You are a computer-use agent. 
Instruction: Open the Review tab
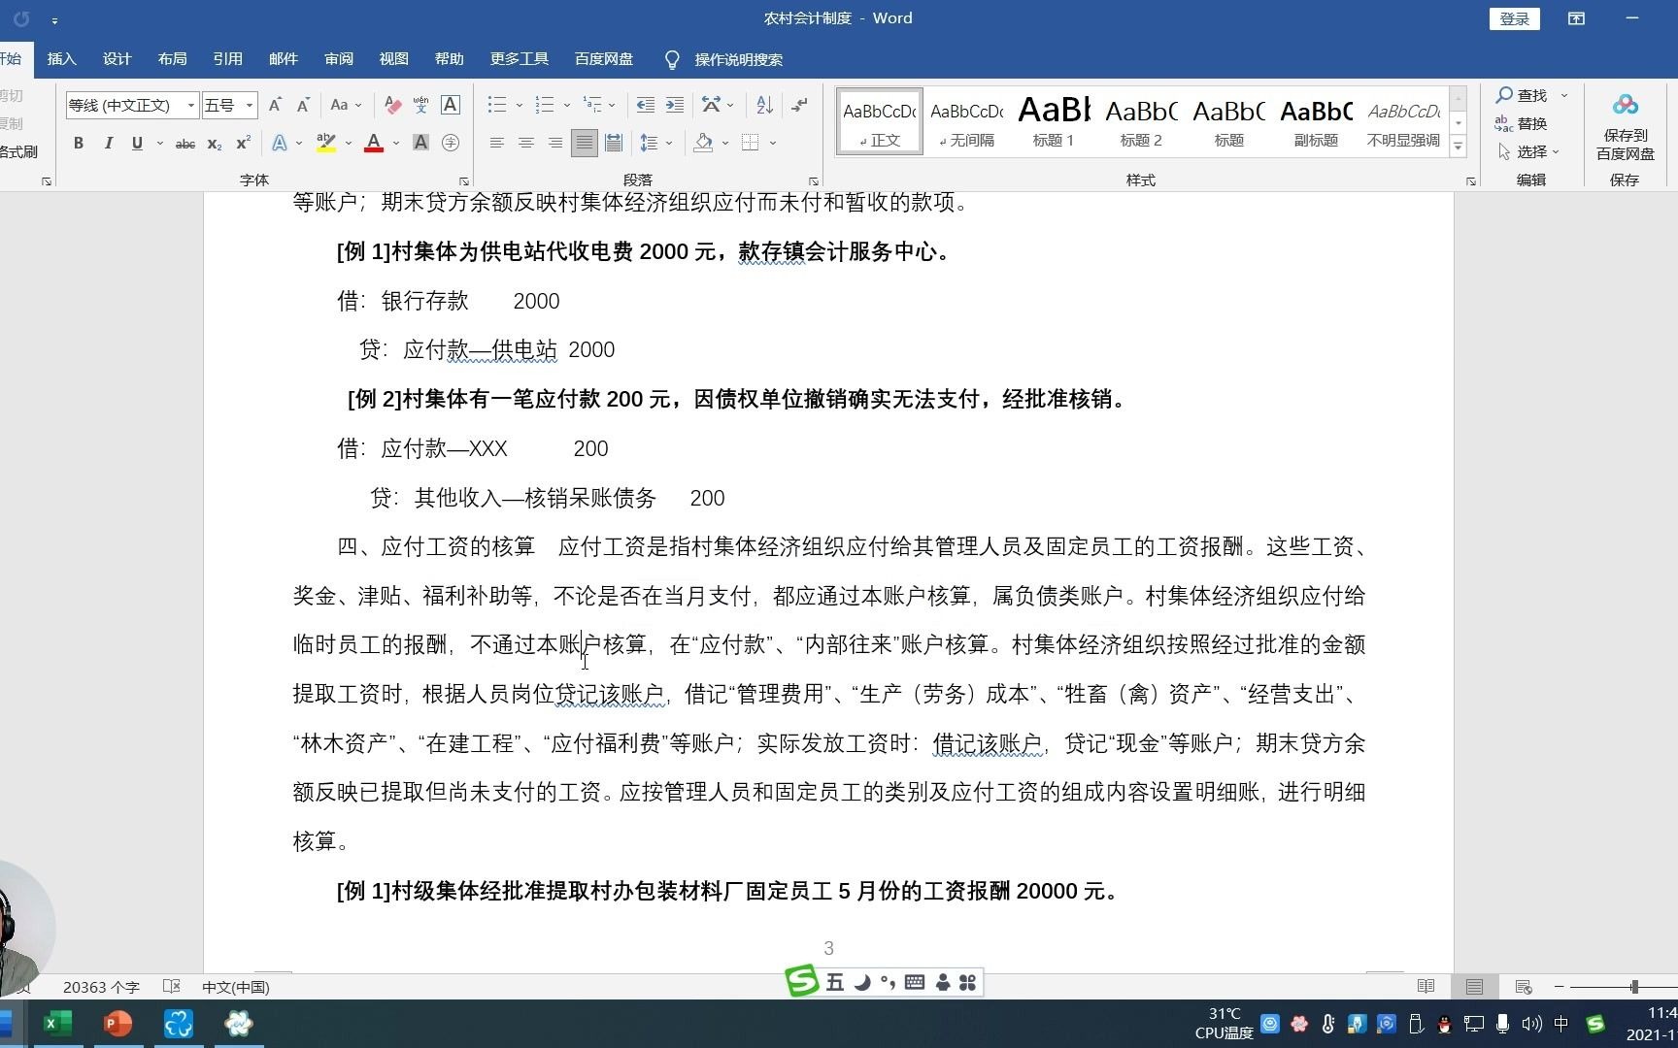click(x=339, y=59)
